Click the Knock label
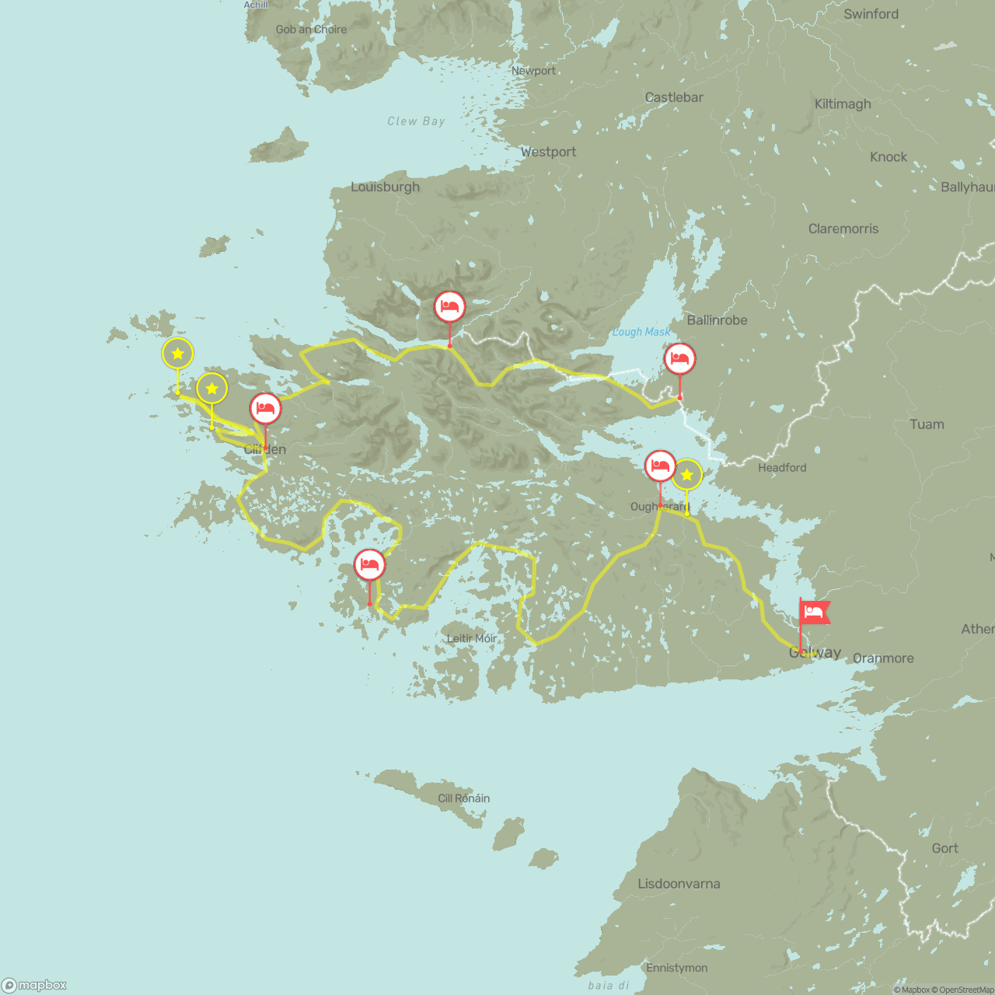This screenshot has width=995, height=995. click(x=889, y=157)
